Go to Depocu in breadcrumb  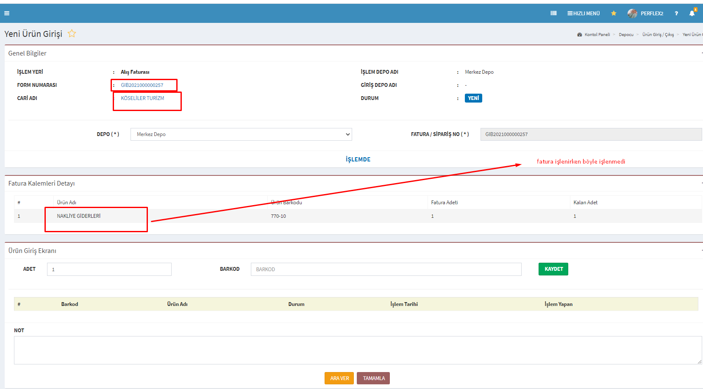626,35
